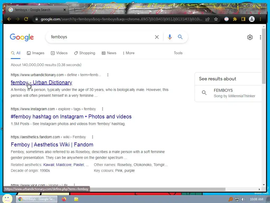Click the horizontal scrollbar thumb
The height and width of the screenshot is (203, 270).
pos(158,189)
